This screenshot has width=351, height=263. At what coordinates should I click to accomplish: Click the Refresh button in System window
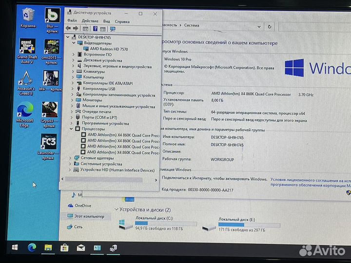270,27
